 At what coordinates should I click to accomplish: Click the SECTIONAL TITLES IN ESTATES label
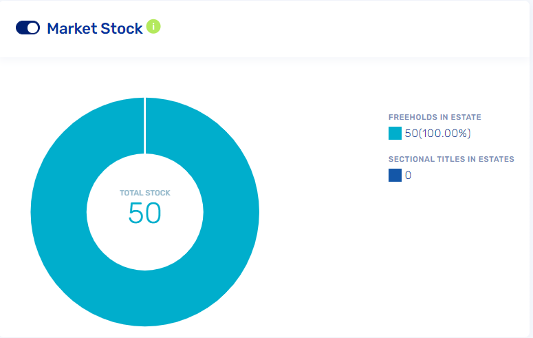click(x=451, y=159)
